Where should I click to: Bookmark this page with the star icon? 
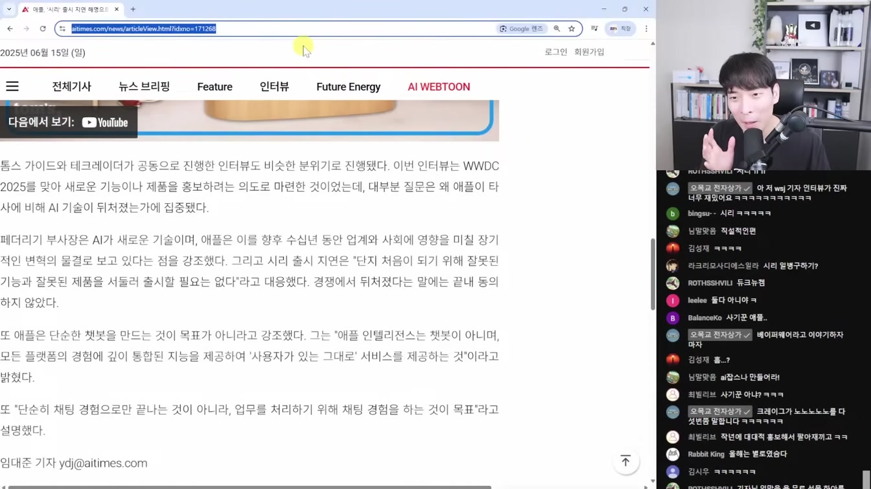coord(572,28)
